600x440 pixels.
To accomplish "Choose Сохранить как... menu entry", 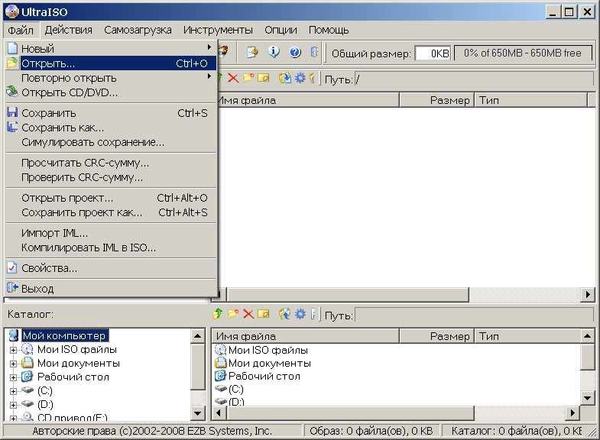I will pyautogui.click(x=111, y=128).
